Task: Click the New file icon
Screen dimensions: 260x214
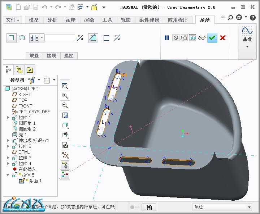Action: 18,7
